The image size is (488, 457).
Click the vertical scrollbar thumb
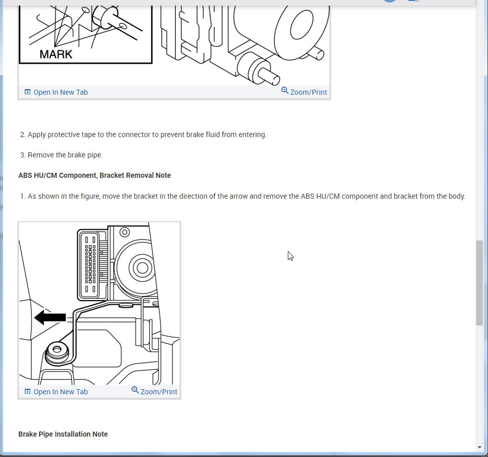pos(479,283)
